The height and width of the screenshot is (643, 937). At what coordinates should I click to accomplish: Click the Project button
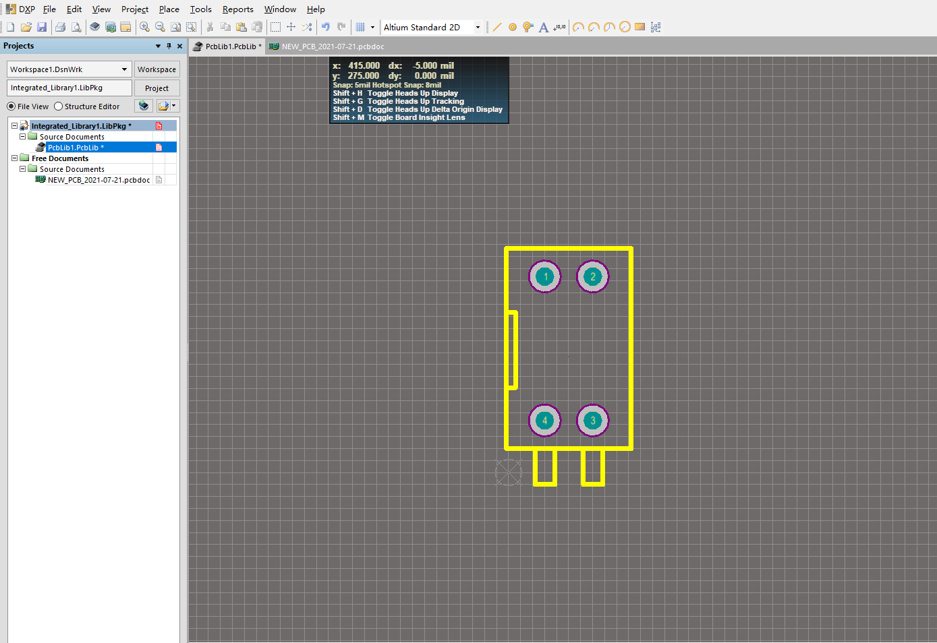tap(157, 88)
